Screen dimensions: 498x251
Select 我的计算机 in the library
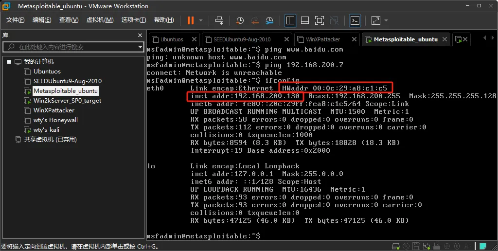pyautogui.click(x=39, y=62)
